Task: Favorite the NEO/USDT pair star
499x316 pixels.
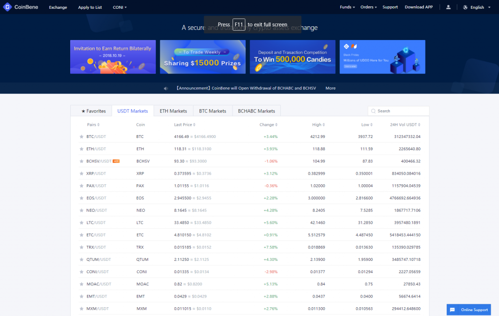Action: (x=81, y=211)
